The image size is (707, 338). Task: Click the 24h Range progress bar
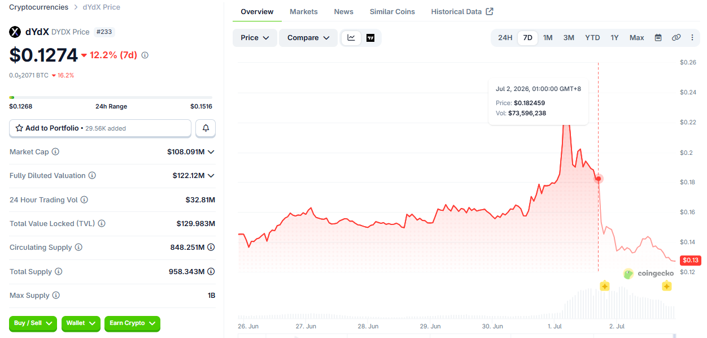click(x=111, y=97)
